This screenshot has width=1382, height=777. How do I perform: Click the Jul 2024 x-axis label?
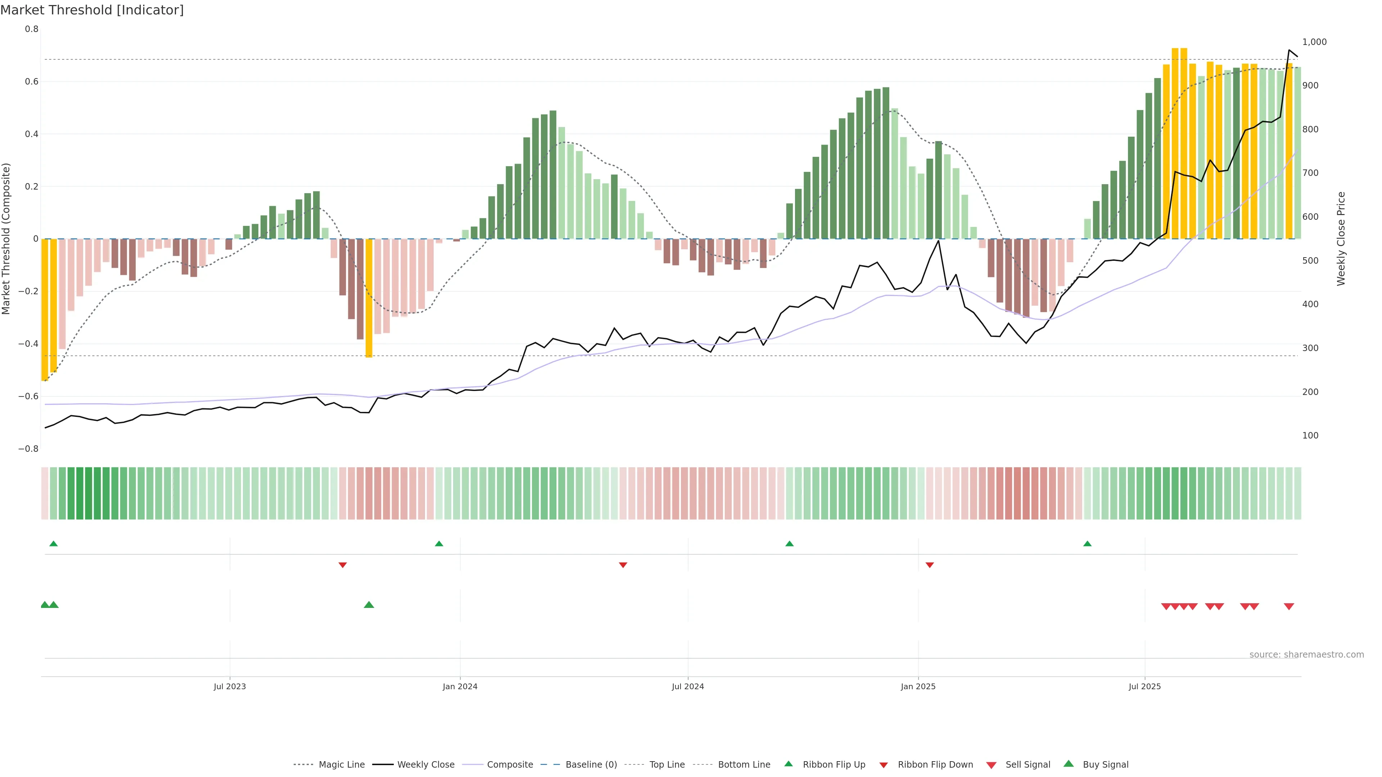[688, 686]
